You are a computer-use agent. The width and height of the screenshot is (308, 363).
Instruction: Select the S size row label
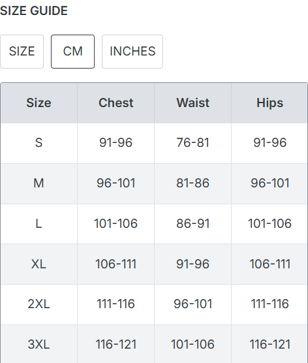[x=38, y=142]
